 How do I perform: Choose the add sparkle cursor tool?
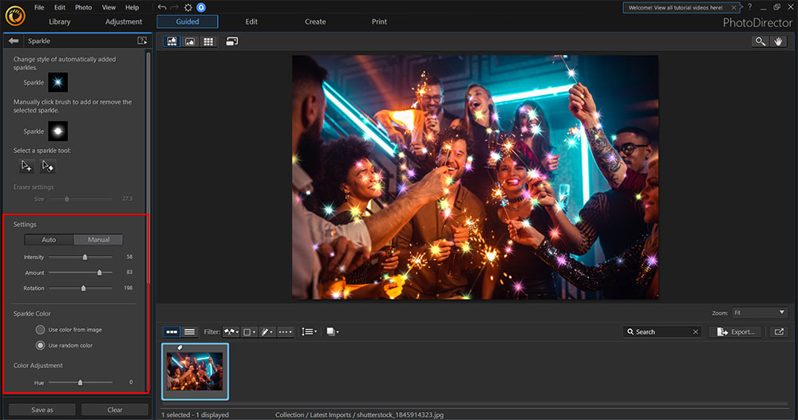pyautogui.click(x=26, y=166)
